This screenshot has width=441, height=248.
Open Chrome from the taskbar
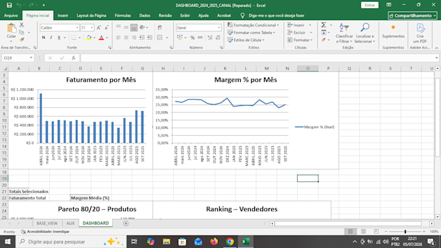pyautogui.click(x=230, y=242)
